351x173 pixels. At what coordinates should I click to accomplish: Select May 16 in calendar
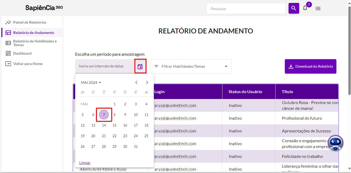click(125, 125)
